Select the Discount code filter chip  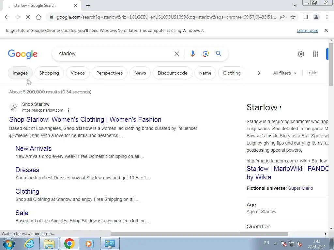pos(173,73)
